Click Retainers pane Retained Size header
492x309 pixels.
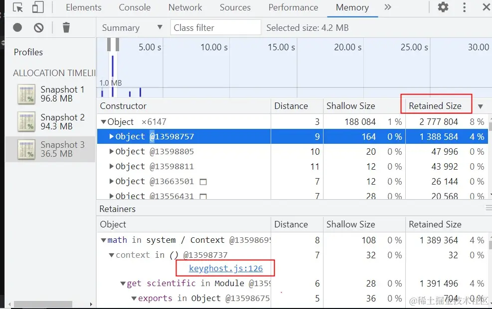435,224
